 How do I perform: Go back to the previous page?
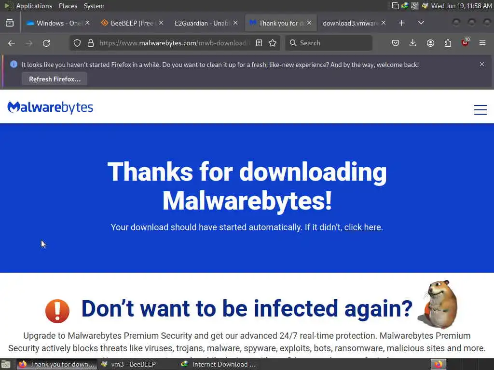click(12, 43)
